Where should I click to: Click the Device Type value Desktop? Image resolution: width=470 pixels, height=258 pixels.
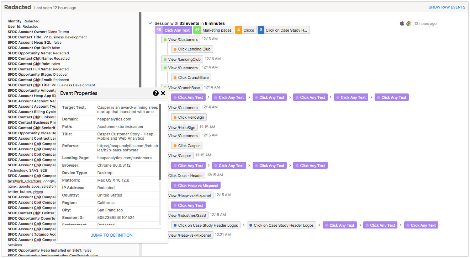[x=105, y=173]
